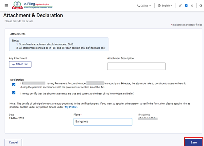Screen dimensions: 204x146
Task: Uncheck the true and correct certification checkbox
Action: click(14, 93)
